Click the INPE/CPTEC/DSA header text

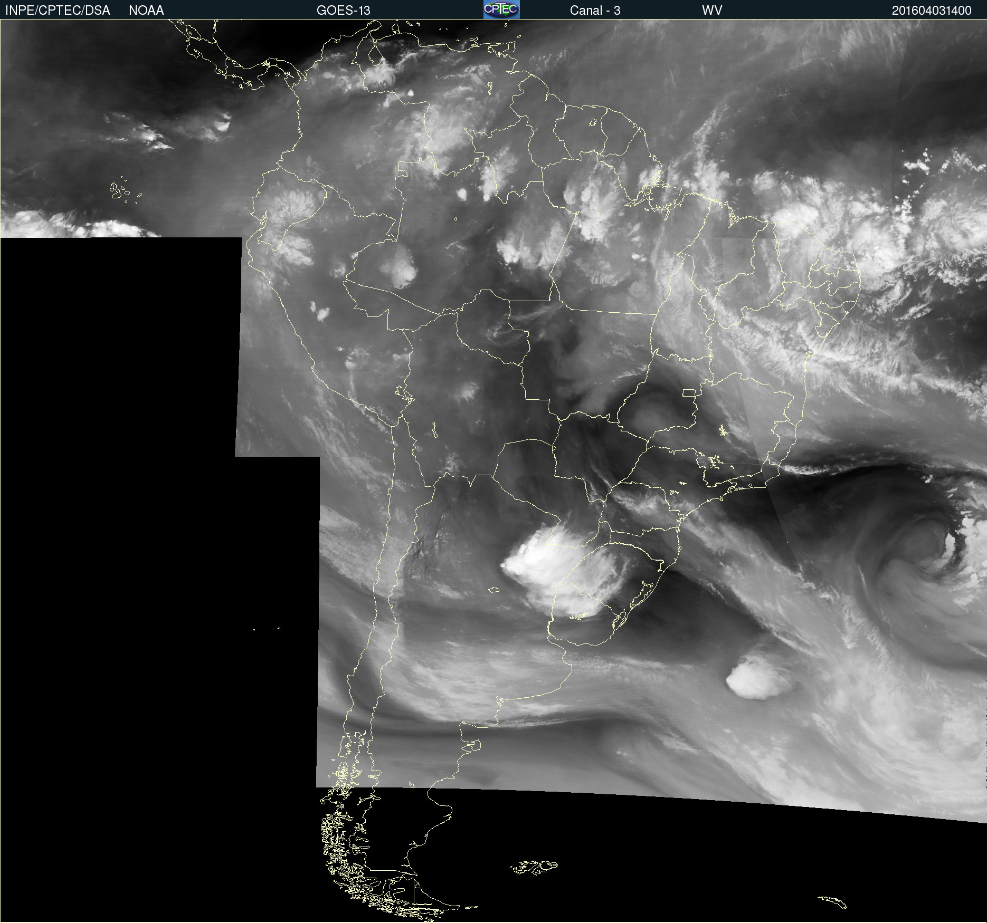point(58,11)
